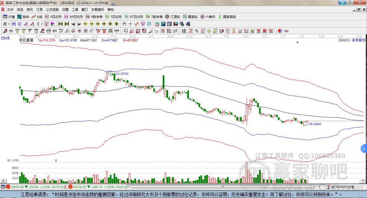This screenshot has height=198, width=367.
Task: Click the 沪 index badge in status bar
Action: 8,187
